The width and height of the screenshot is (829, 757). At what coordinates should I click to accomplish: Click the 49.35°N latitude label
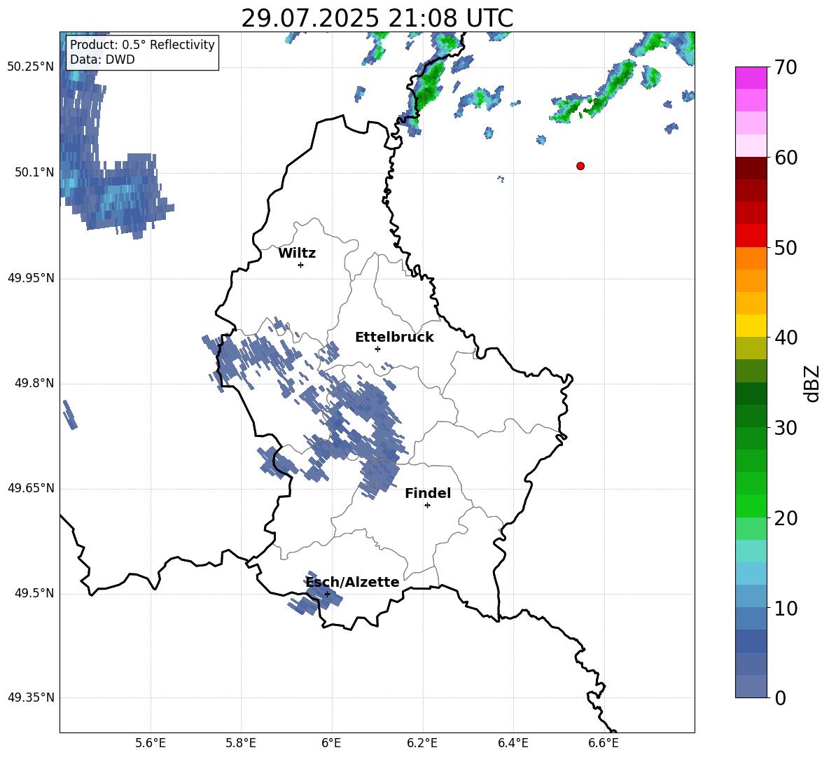[x=31, y=697]
